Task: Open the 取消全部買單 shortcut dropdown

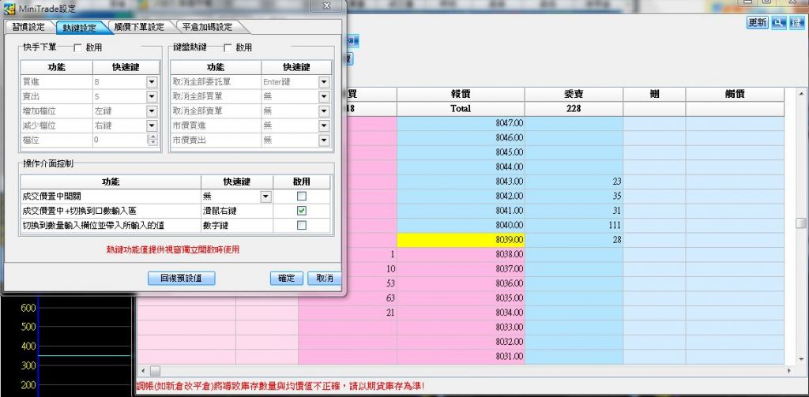Action: click(324, 96)
